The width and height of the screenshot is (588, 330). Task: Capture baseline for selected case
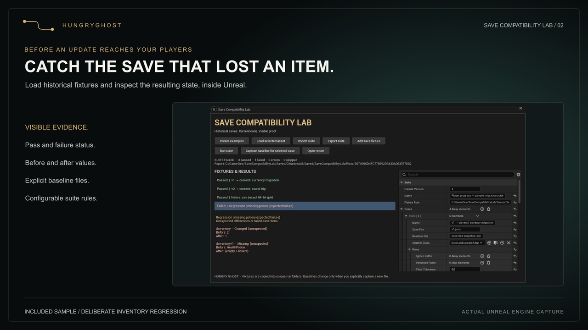tap(270, 151)
